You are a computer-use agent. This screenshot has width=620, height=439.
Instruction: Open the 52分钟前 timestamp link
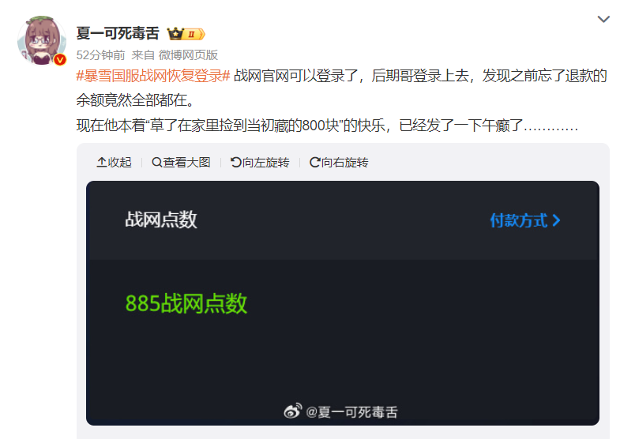pos(100,55)
